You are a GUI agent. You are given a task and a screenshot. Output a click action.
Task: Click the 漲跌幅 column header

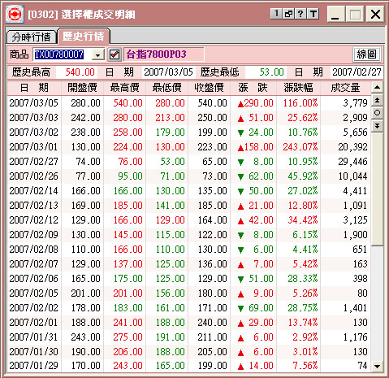click(298, 88)
